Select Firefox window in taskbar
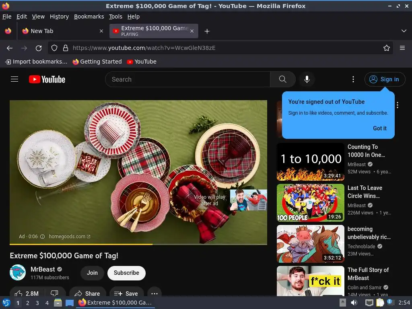The image size is (412, 309). [x=115, y=303]
